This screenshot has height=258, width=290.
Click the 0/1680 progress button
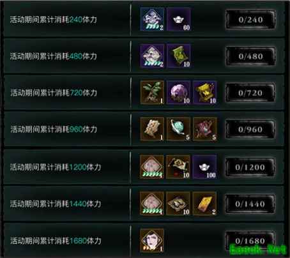pyautogui.click(x=250, y=241)
